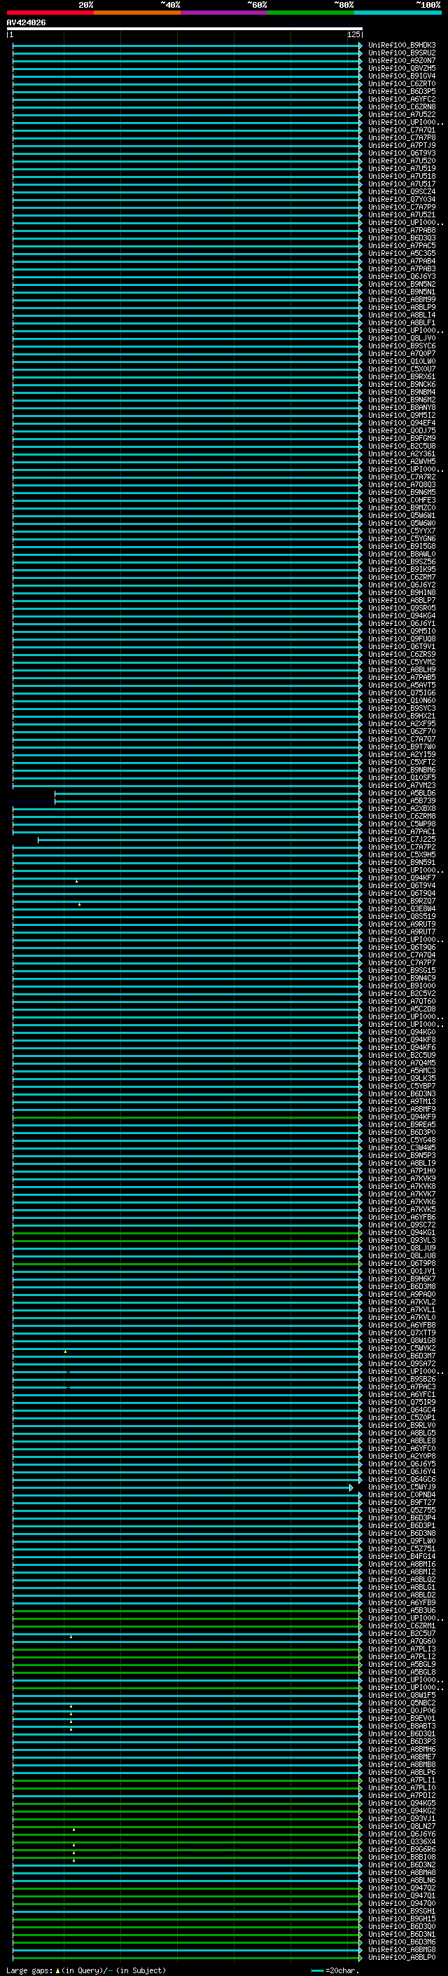Viewport: 448px width, 1976px height.
Task: Select the UniRef100_B9SYC6 label
Action: (x=402, y=346)
